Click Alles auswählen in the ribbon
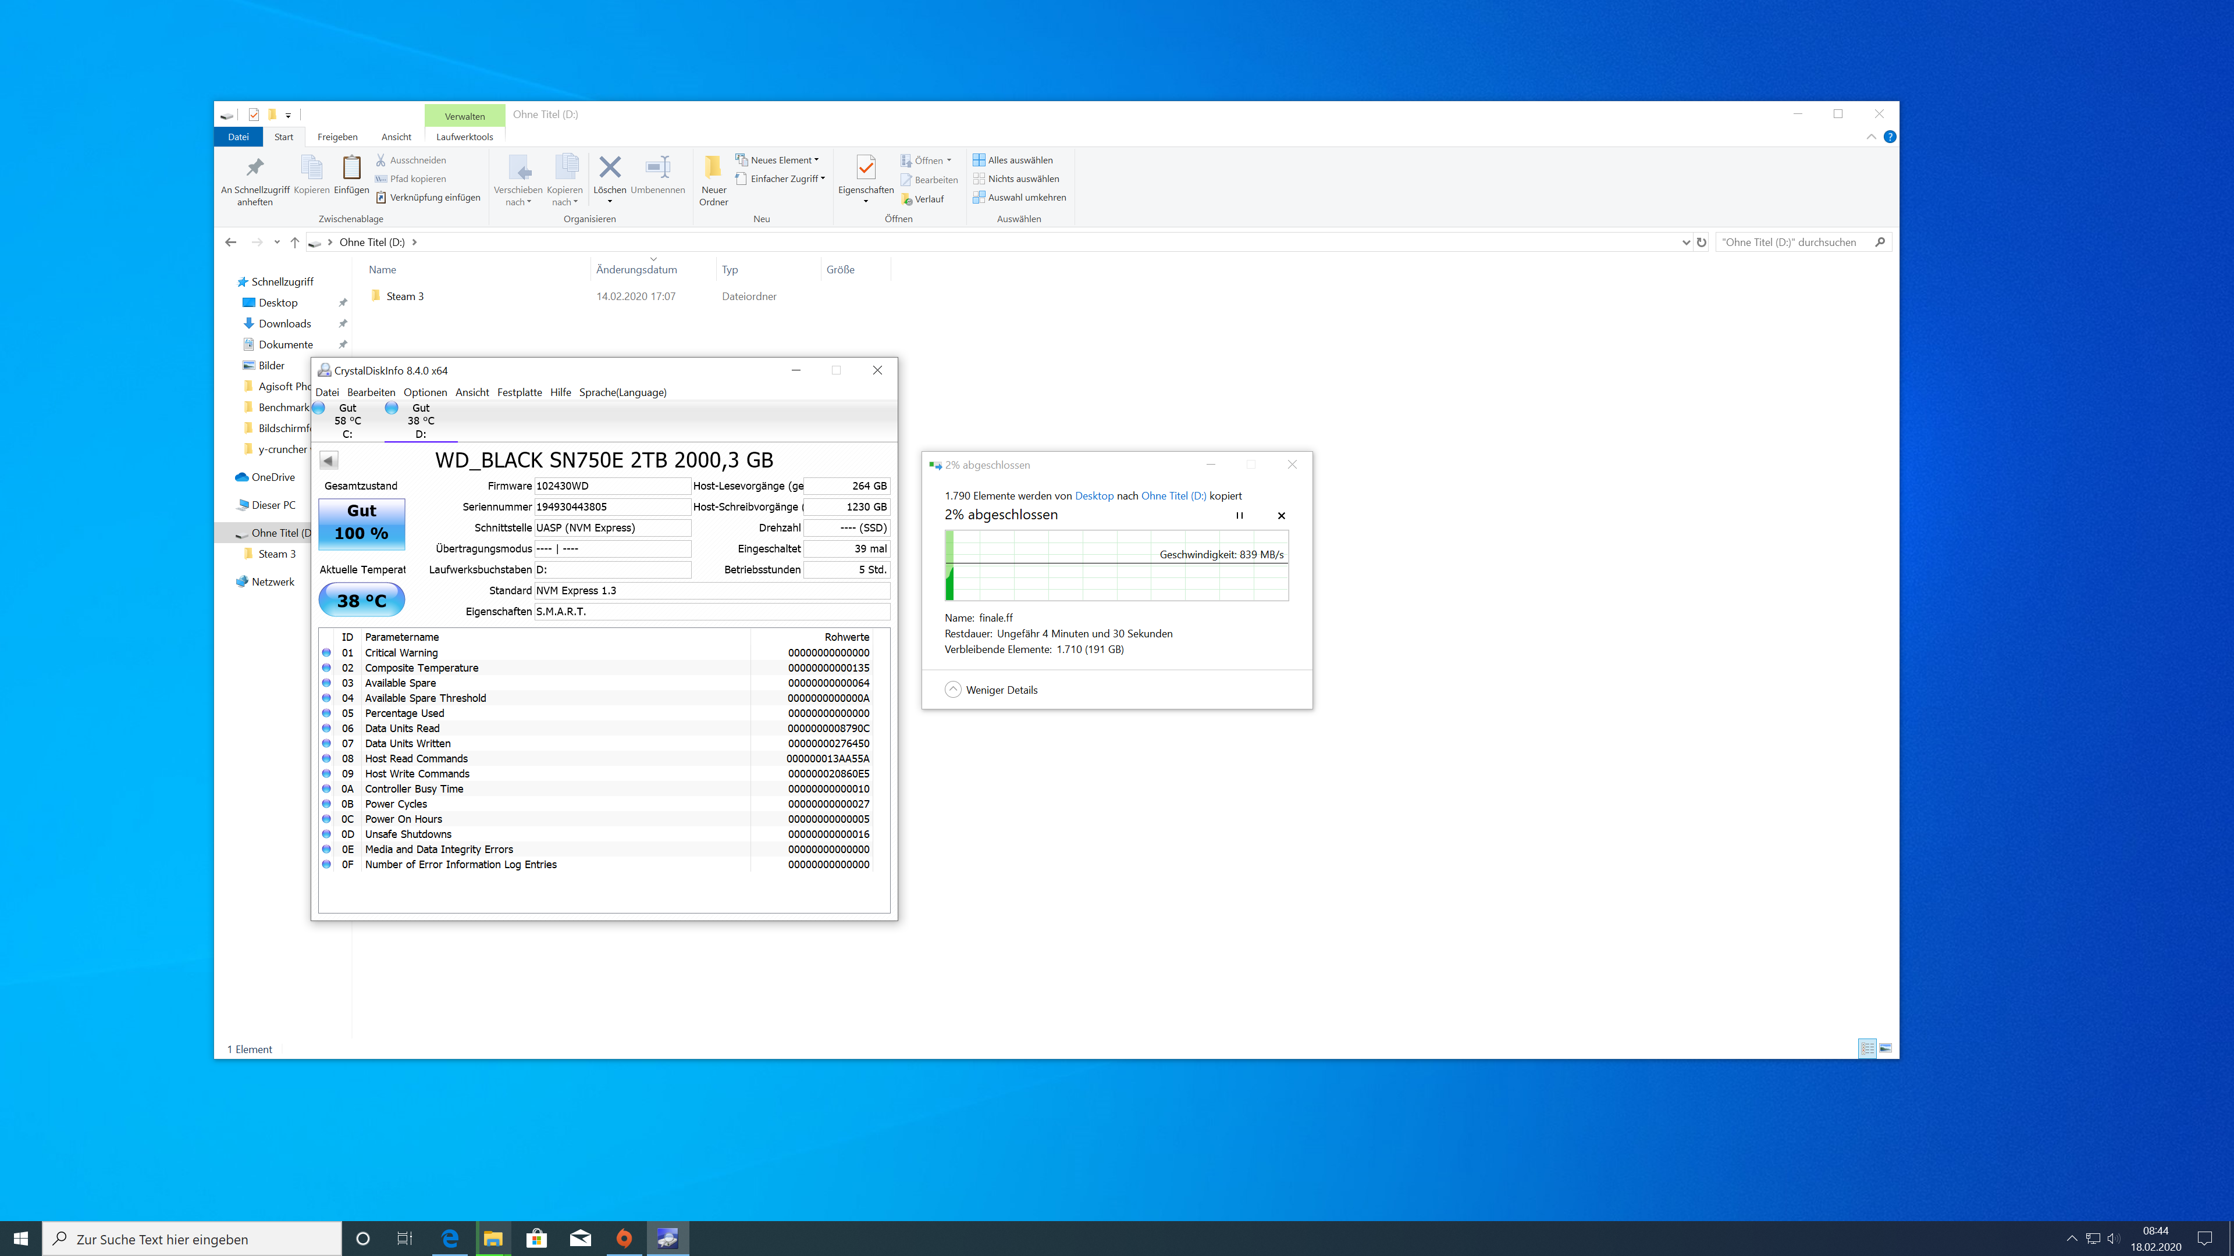Viewport: 2234px width, 1256px height. point(1020,159)
